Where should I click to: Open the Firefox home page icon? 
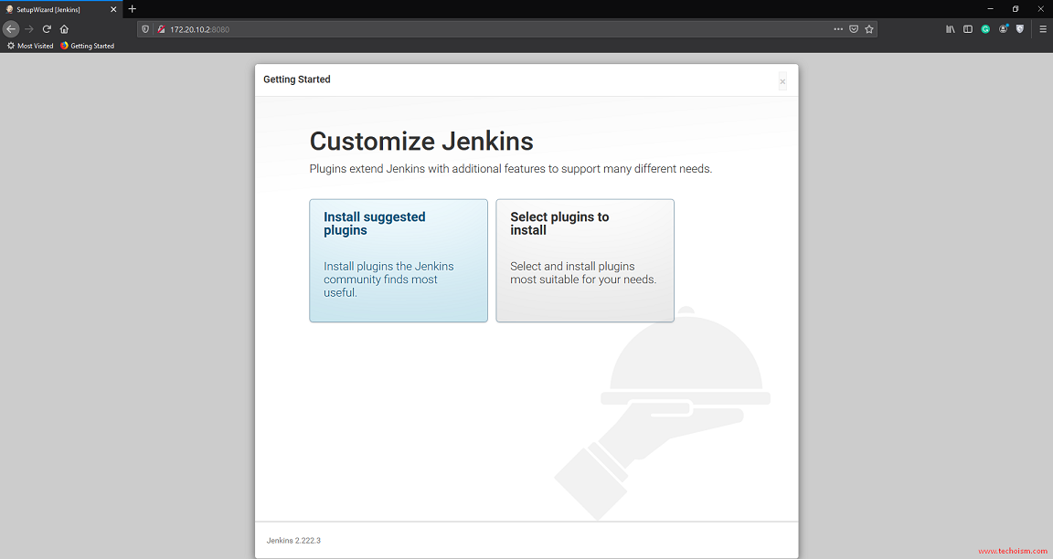(65, 29)
